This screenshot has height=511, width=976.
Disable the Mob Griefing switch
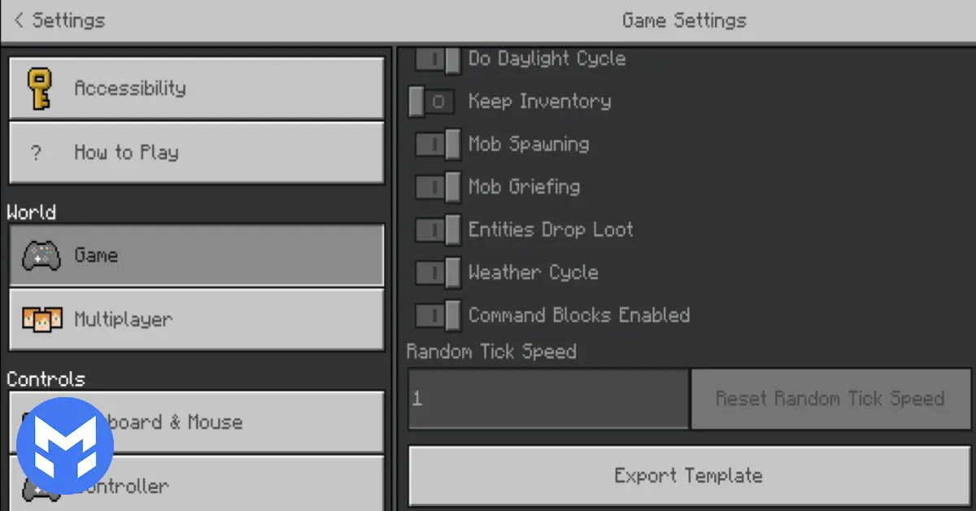click(x=438, y=187)
